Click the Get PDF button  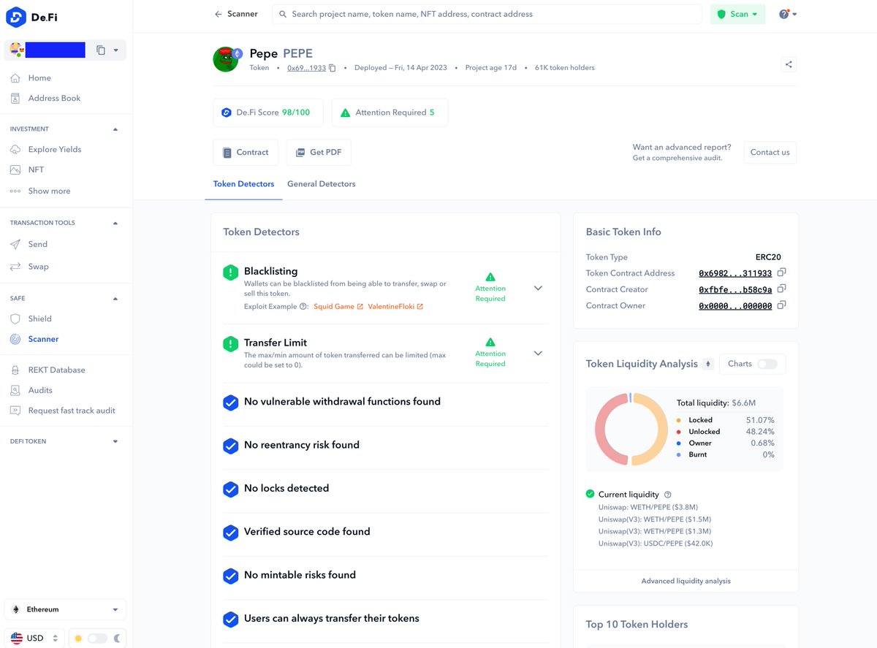tap(319, 152)
